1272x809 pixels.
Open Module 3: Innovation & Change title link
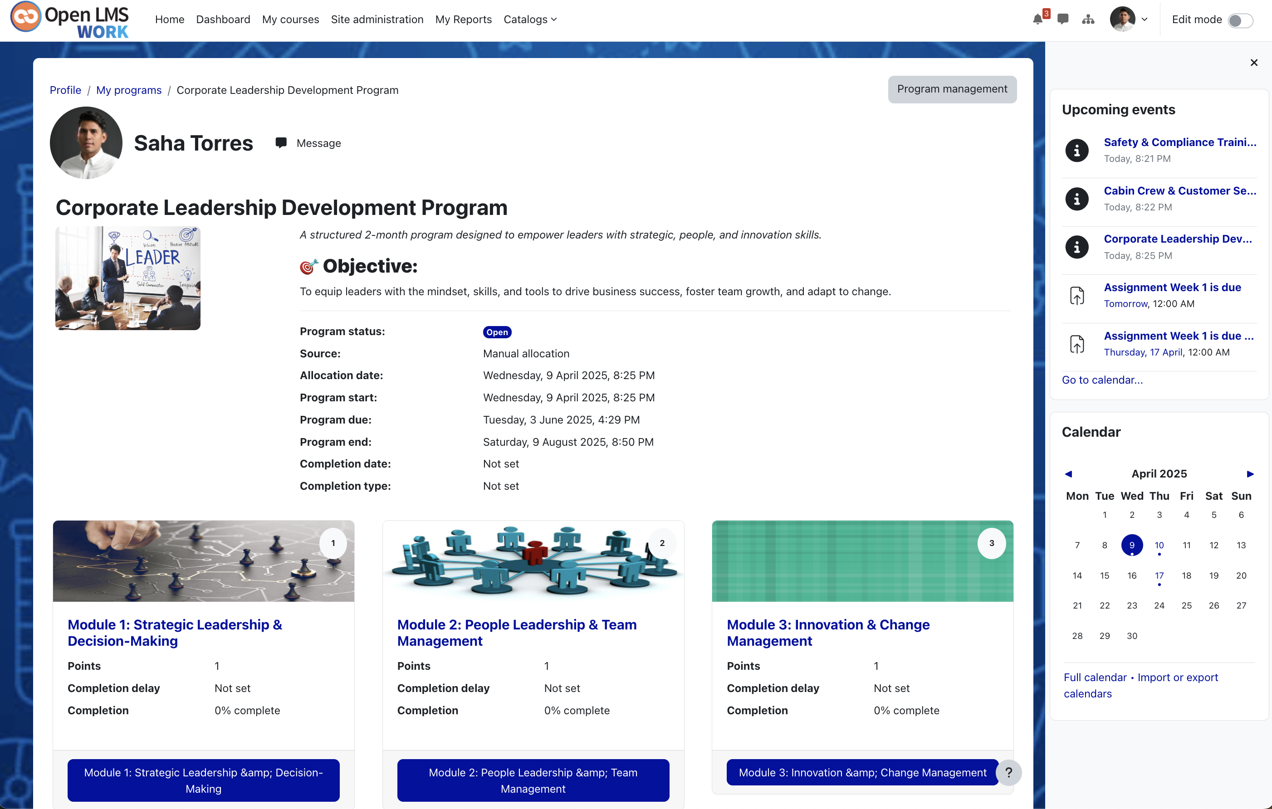828,633
